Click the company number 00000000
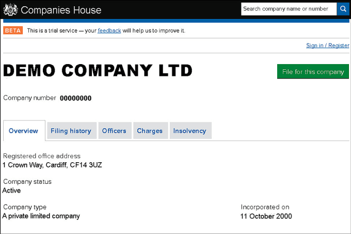 tap(76, 98)
